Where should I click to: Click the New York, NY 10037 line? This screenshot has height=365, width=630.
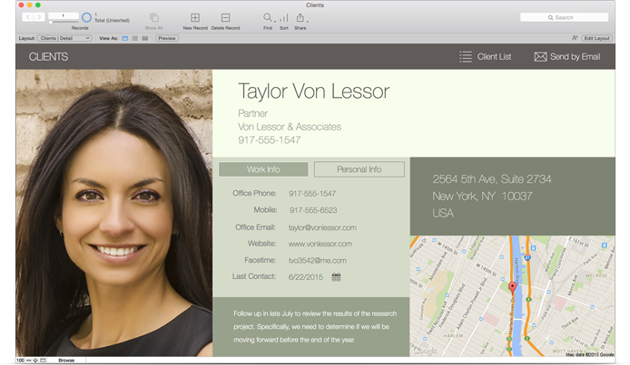(482, 197)
